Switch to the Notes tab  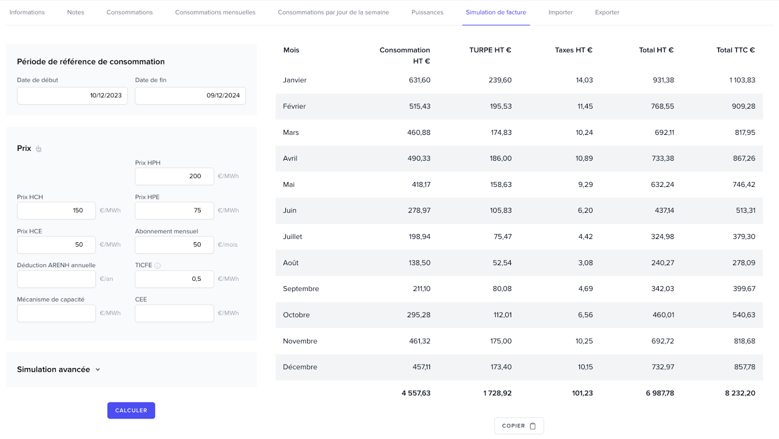[75, 12]
